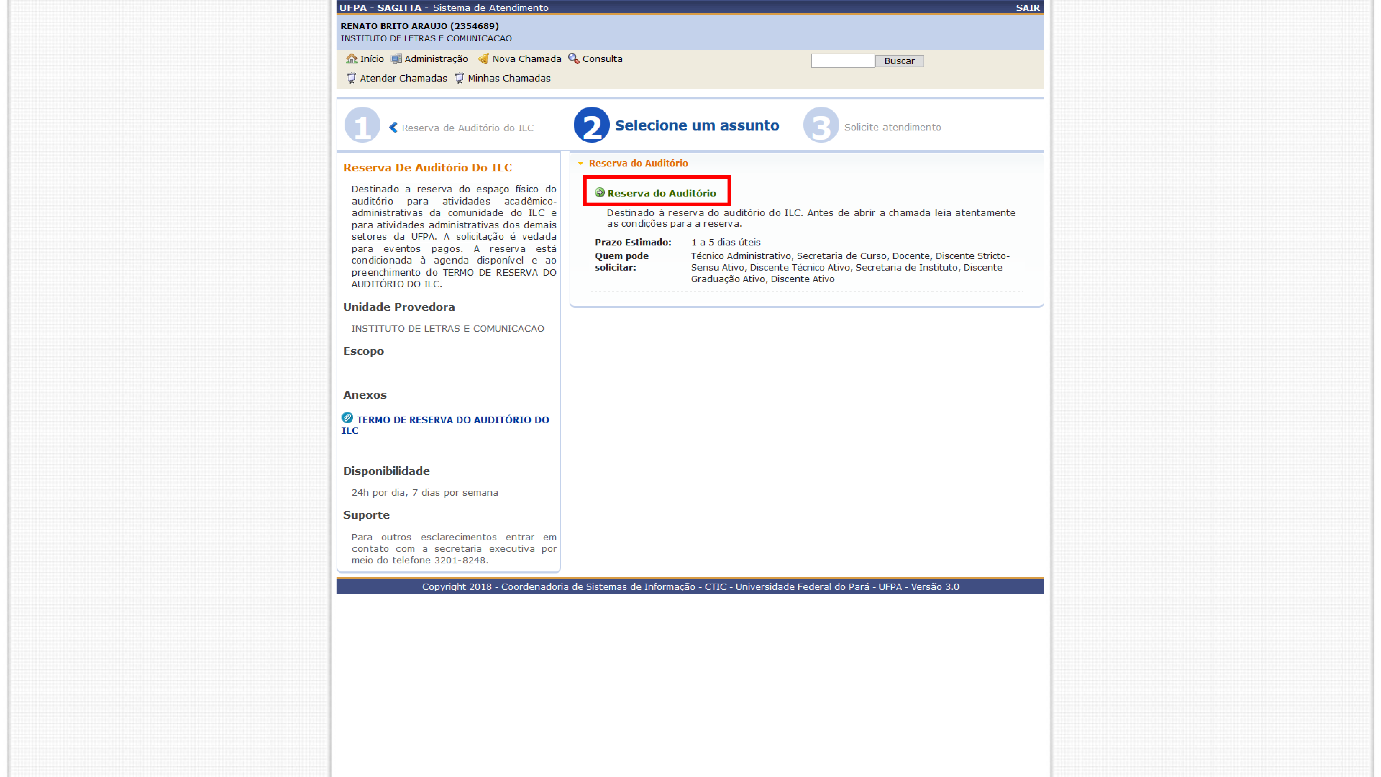
Task: Open TERMO DE RESERVA DO AUDITÓRIO DO ILC attachment
Action: (x=446, y=425)
